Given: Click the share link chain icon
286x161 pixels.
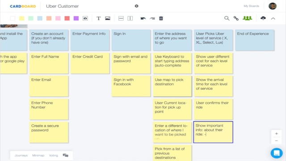Looking at the screenshot, I should (x=236, y=18).
